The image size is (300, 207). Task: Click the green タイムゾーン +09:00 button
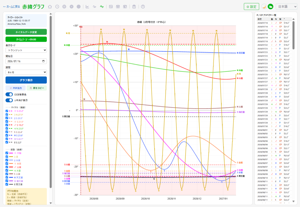pyautogui.click(x=26, y=39)
